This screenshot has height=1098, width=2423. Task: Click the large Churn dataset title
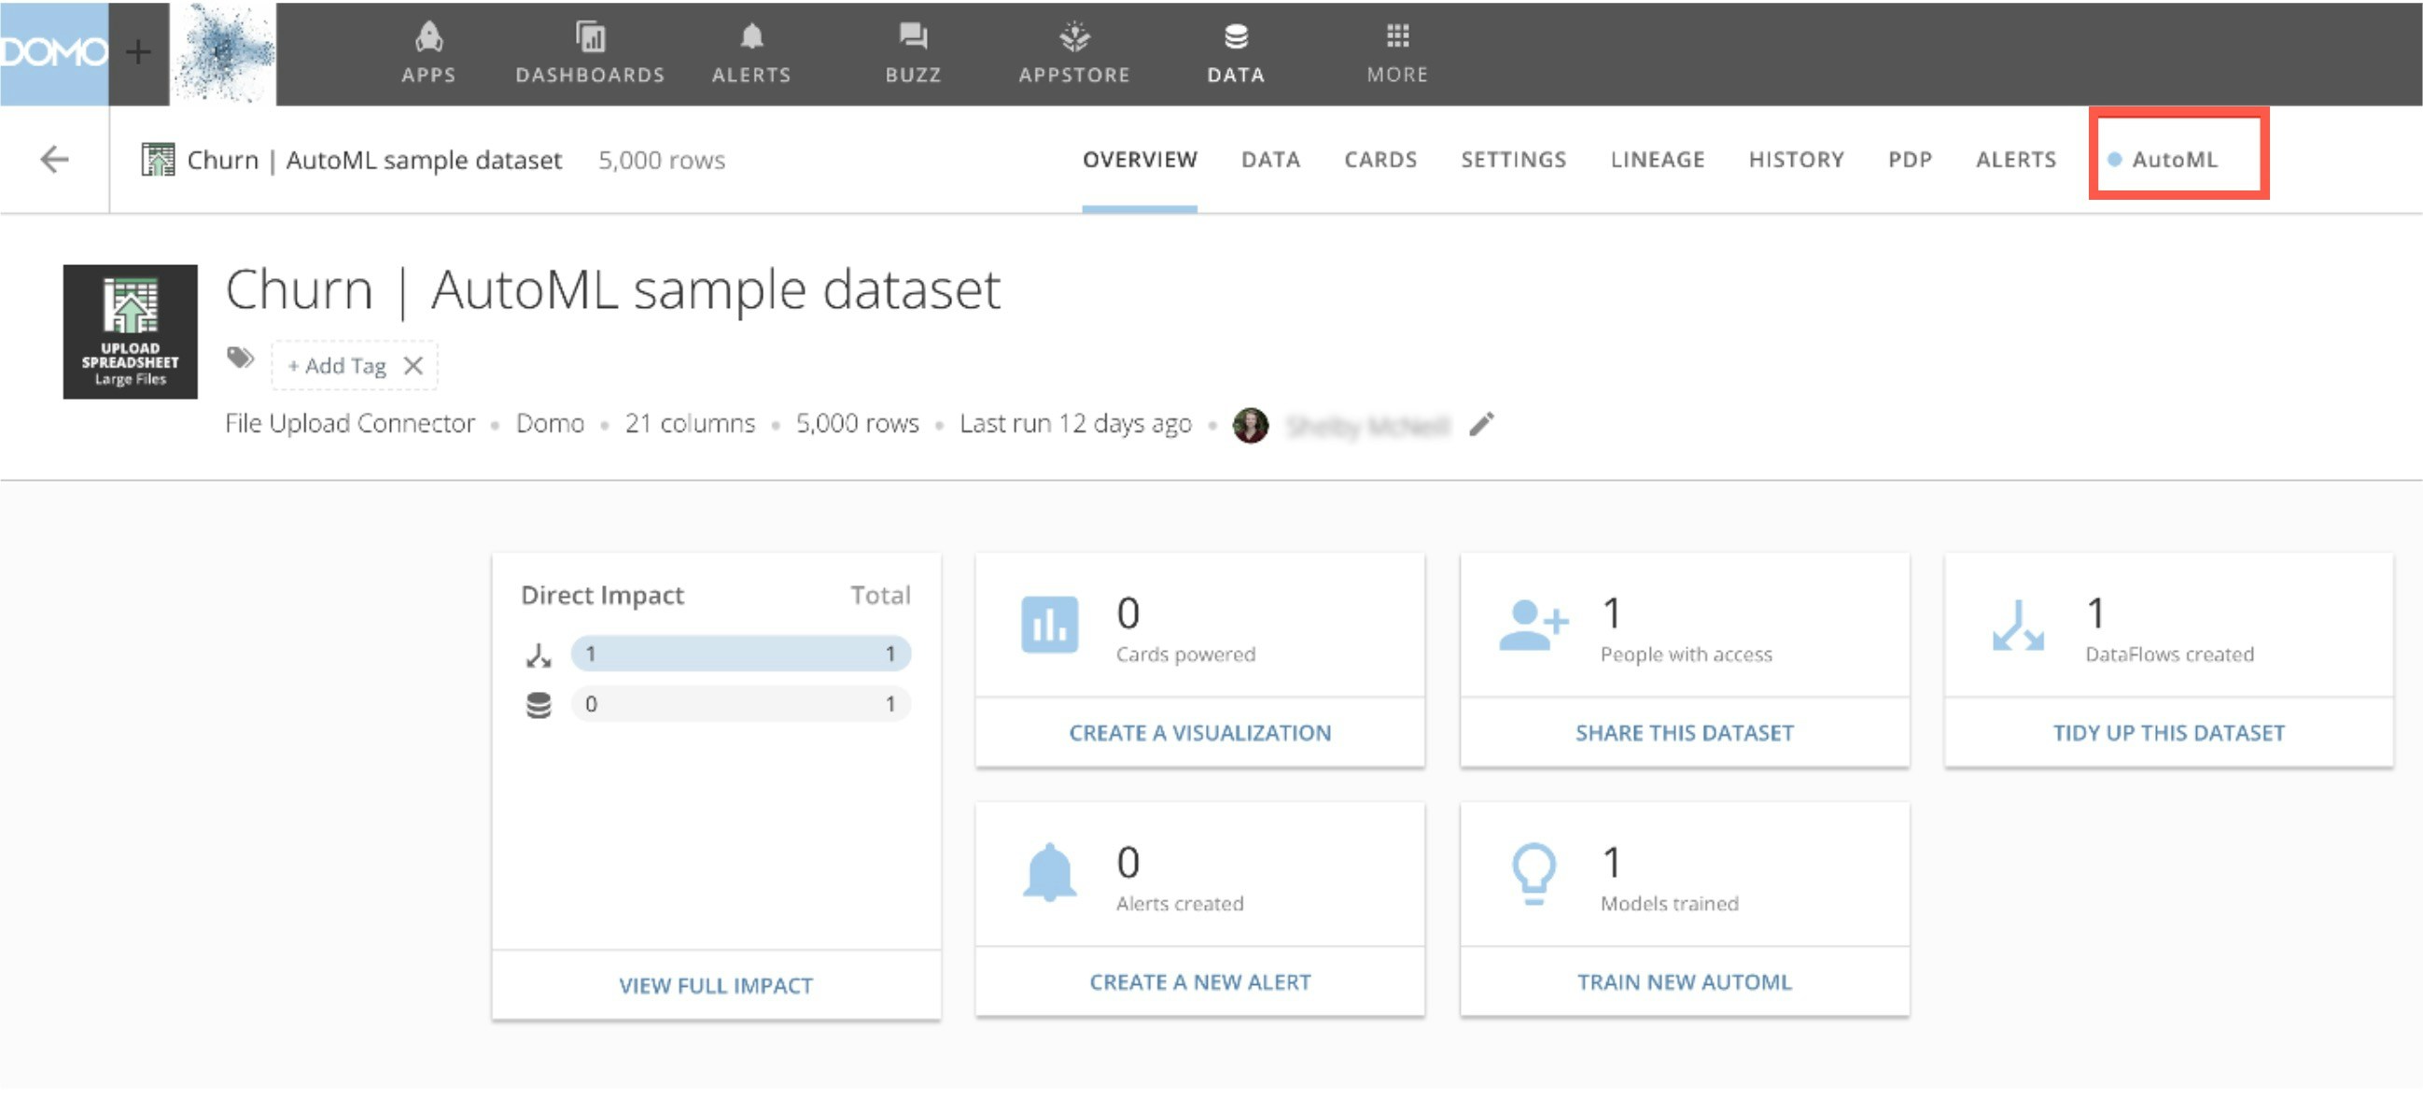tap(612, 289)
